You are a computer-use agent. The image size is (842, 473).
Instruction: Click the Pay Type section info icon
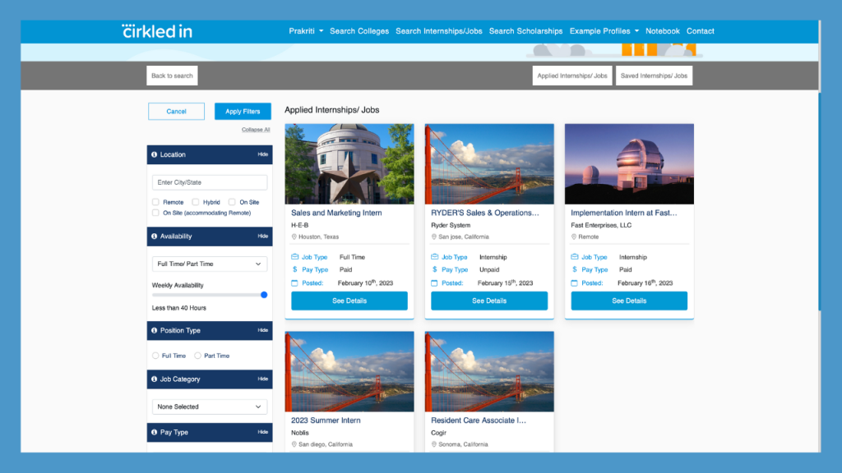(154, 432)
